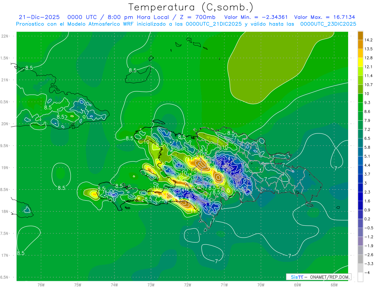Click the '71W' longitude axis label
The image size is (375, 289).
[224, 285]
